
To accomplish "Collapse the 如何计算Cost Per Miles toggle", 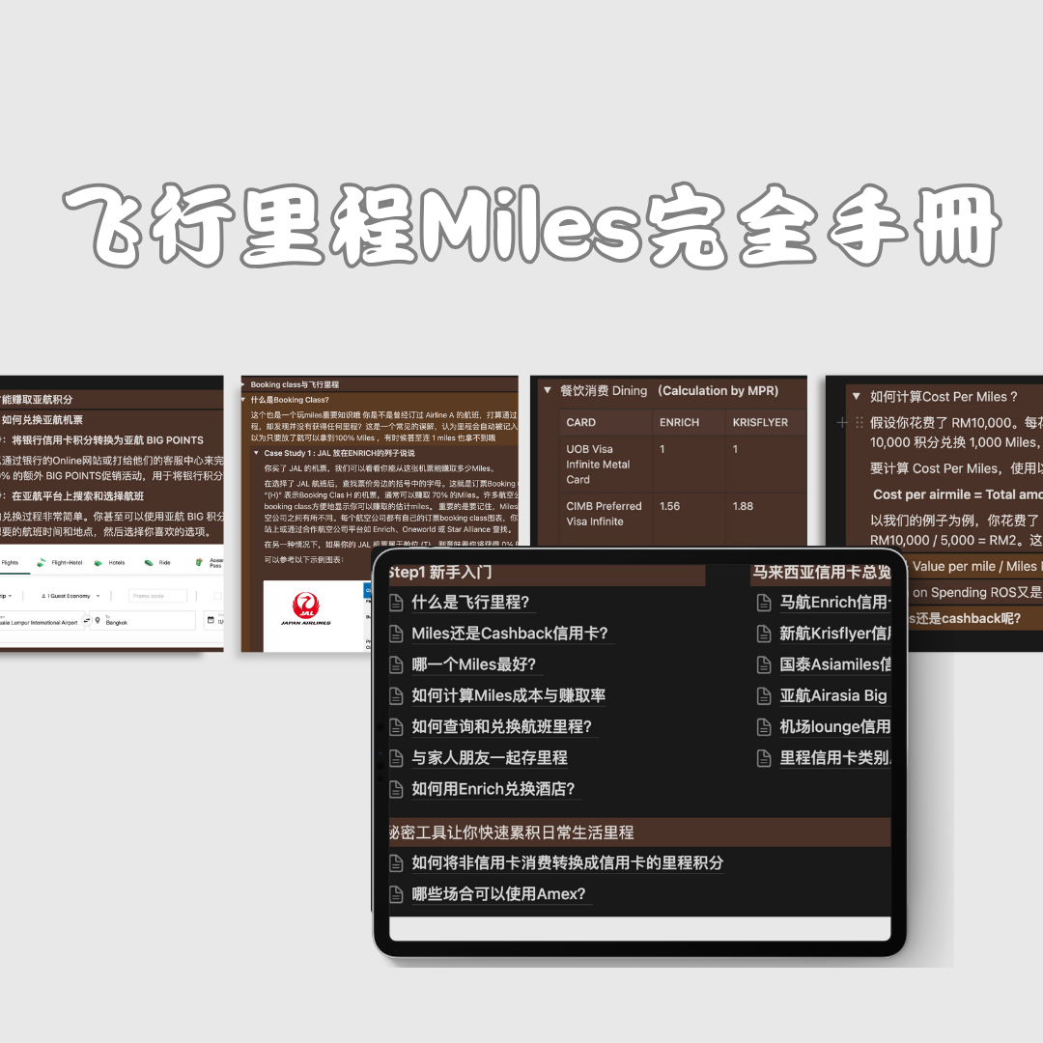I will (x=857, y=397).
